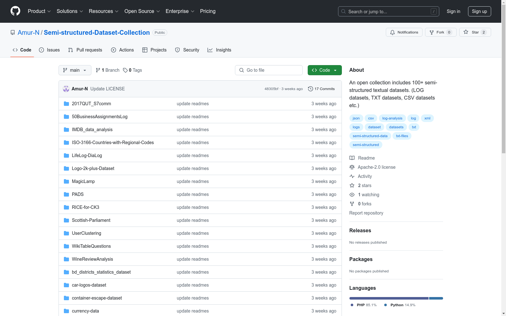The height and width of the screenshot is (316, 506).
Task: Open the Projects tab
Action: point(154,50)
